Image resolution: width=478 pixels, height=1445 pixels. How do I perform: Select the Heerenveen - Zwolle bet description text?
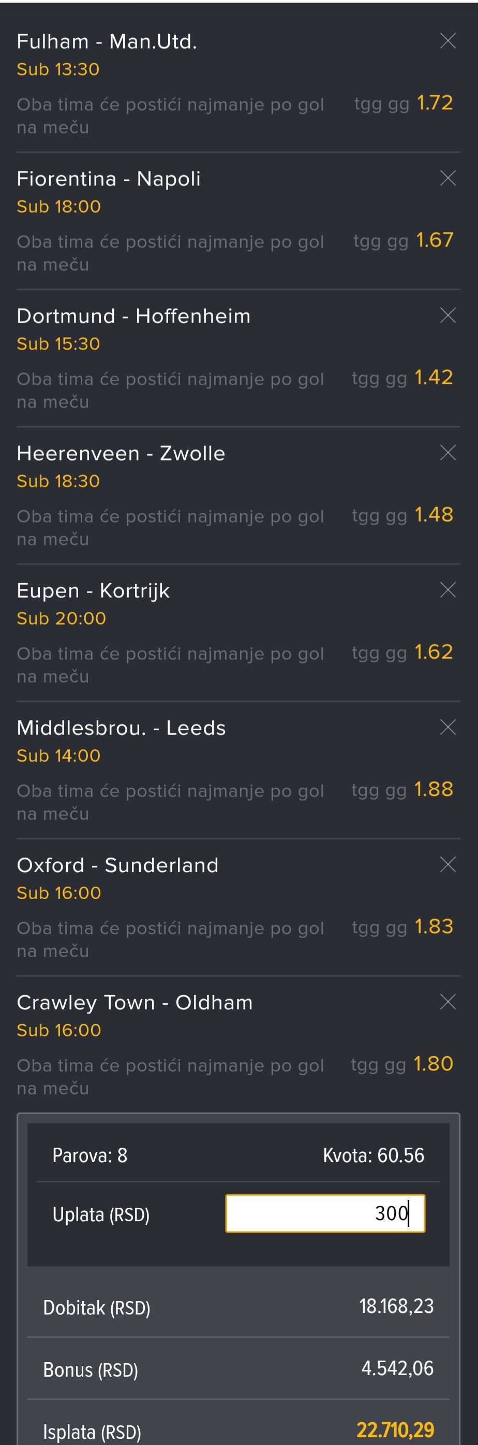(x=170, y=528)
